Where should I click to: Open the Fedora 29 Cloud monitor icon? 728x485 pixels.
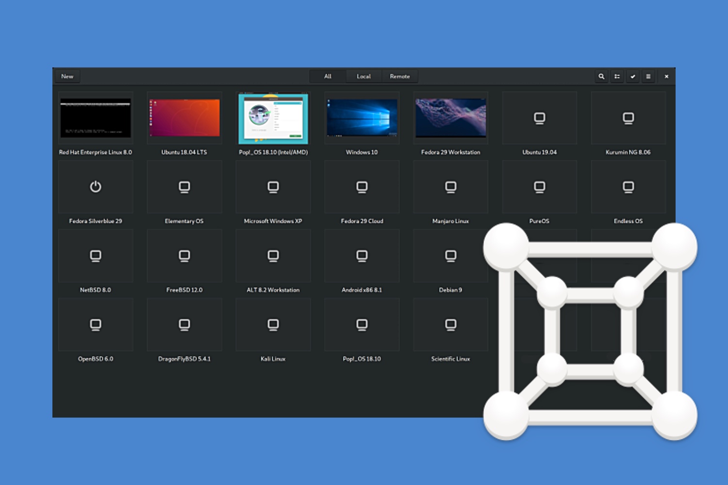362,187
